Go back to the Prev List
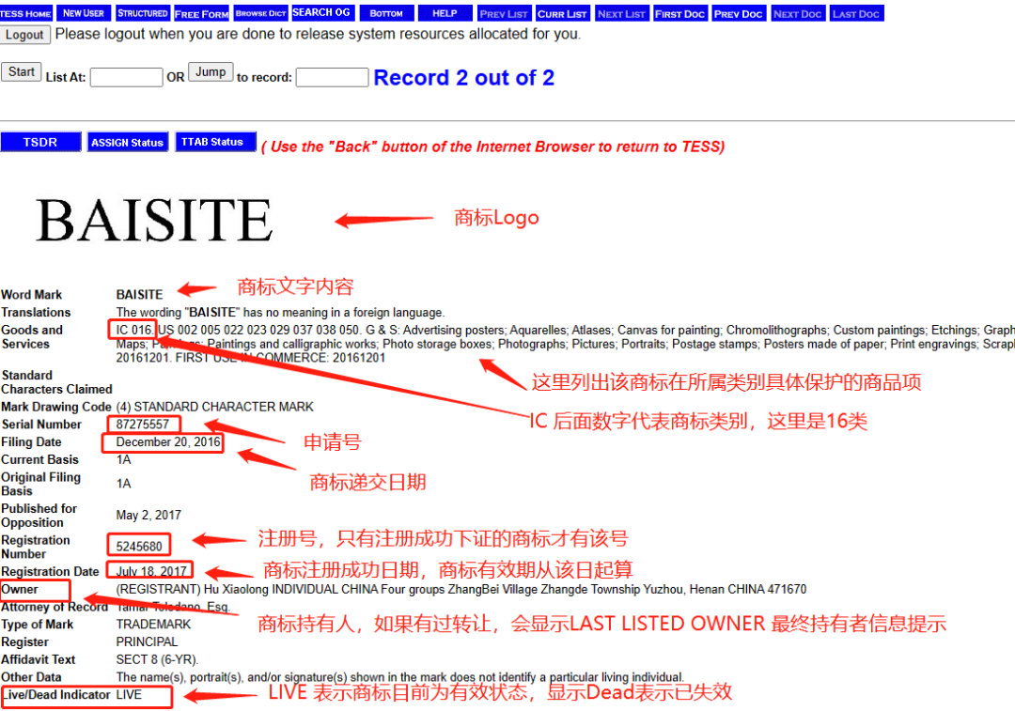The height and width of the screenshot is (711, 1015). (504, 12)
